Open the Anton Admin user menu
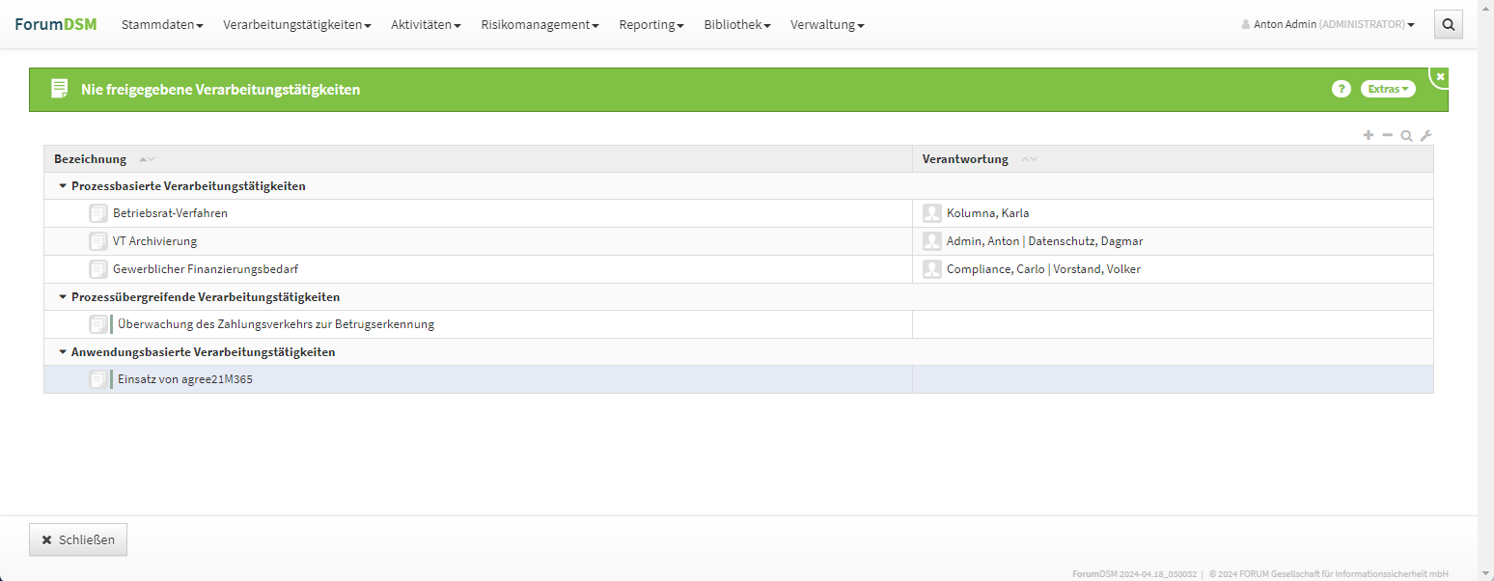The image size is (1494, 581). coord(1328,25)
